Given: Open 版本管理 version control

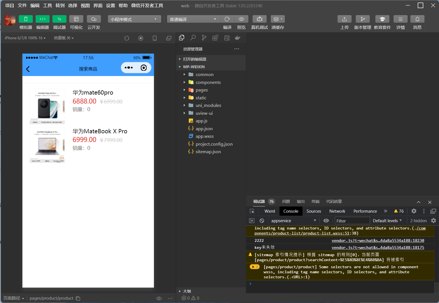Looking at the screenshot, I should [x=363, y=19].
